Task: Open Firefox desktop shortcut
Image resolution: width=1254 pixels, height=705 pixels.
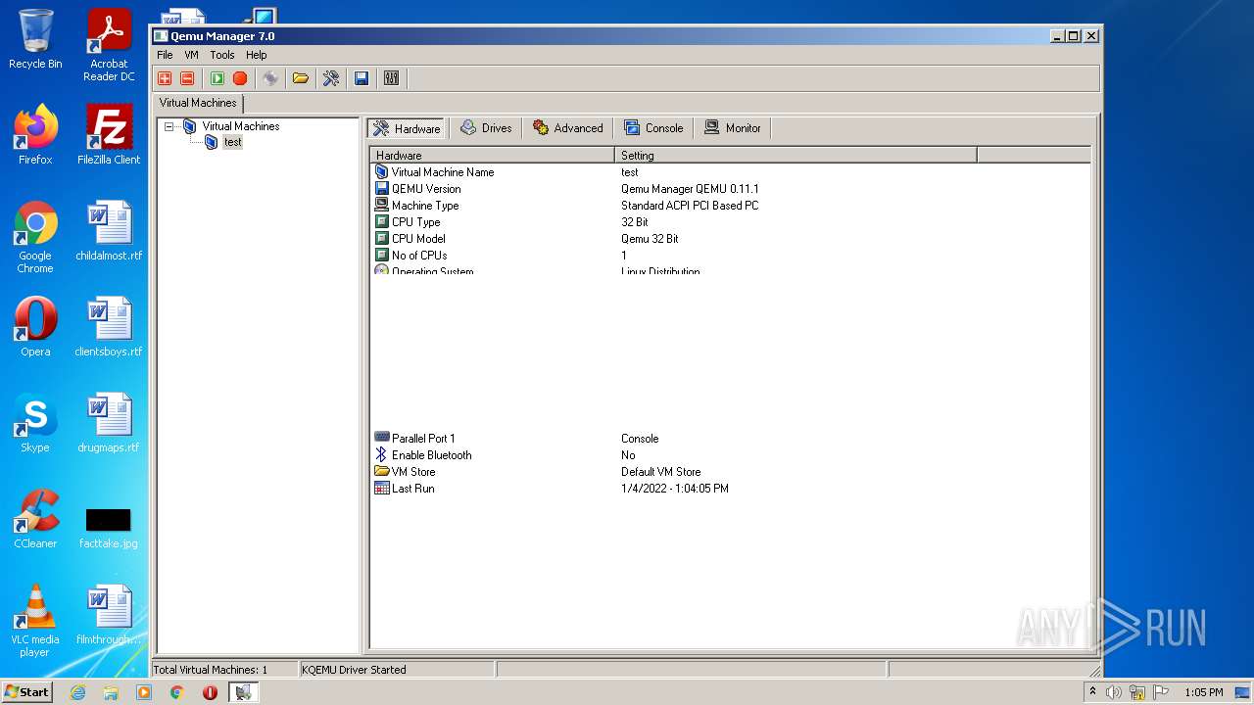Action: click(35, 135)
